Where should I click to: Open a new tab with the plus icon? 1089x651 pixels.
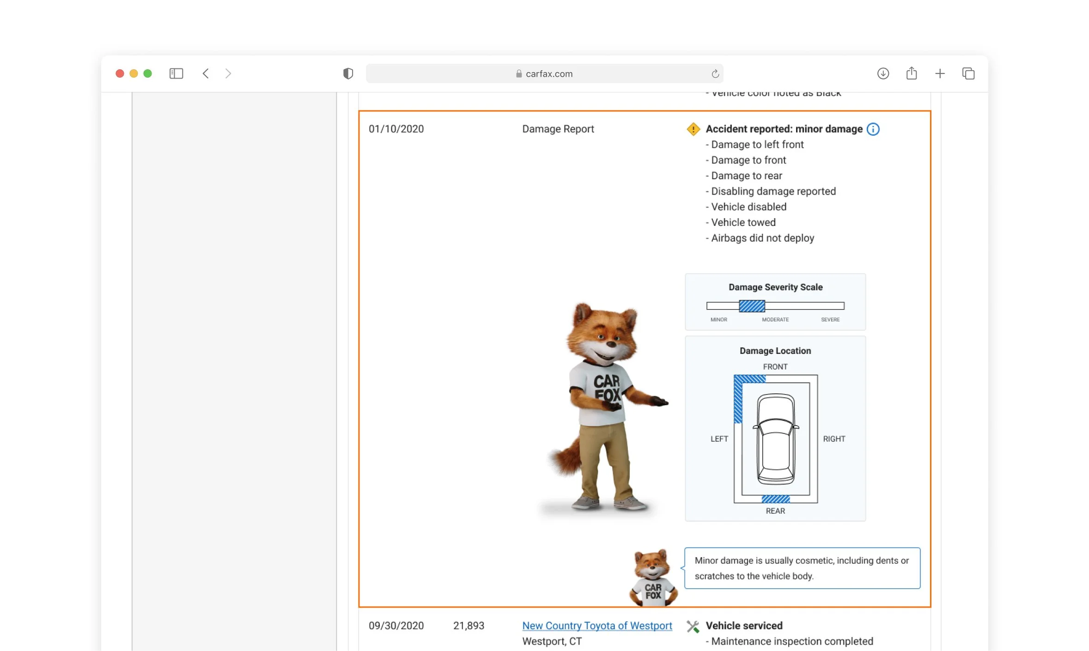click(x=940, y=73)
